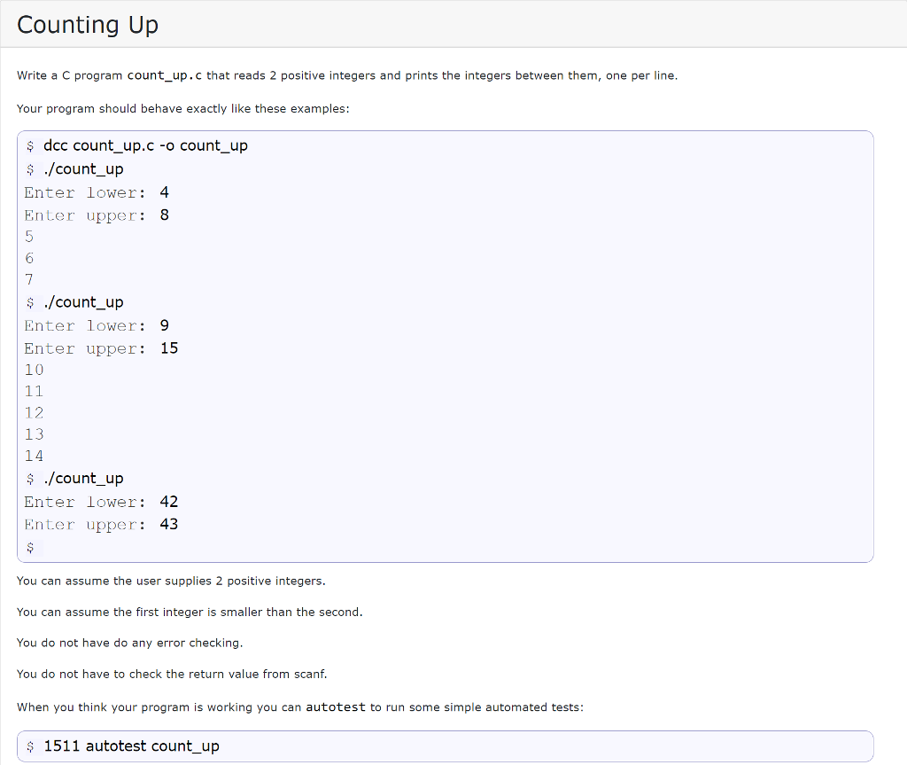Select the command 'dcc count_up.c -o count_up'
This screenshot has width=907, height=765.
pyautogui.click(x=145, y=145)
